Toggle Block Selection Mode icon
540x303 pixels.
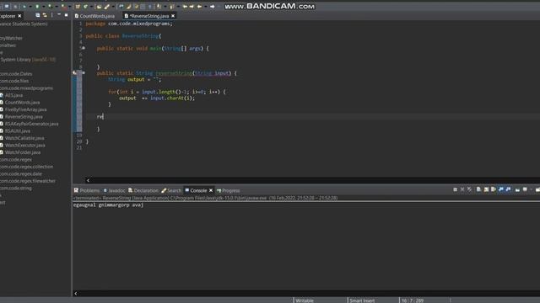(143, 6)
